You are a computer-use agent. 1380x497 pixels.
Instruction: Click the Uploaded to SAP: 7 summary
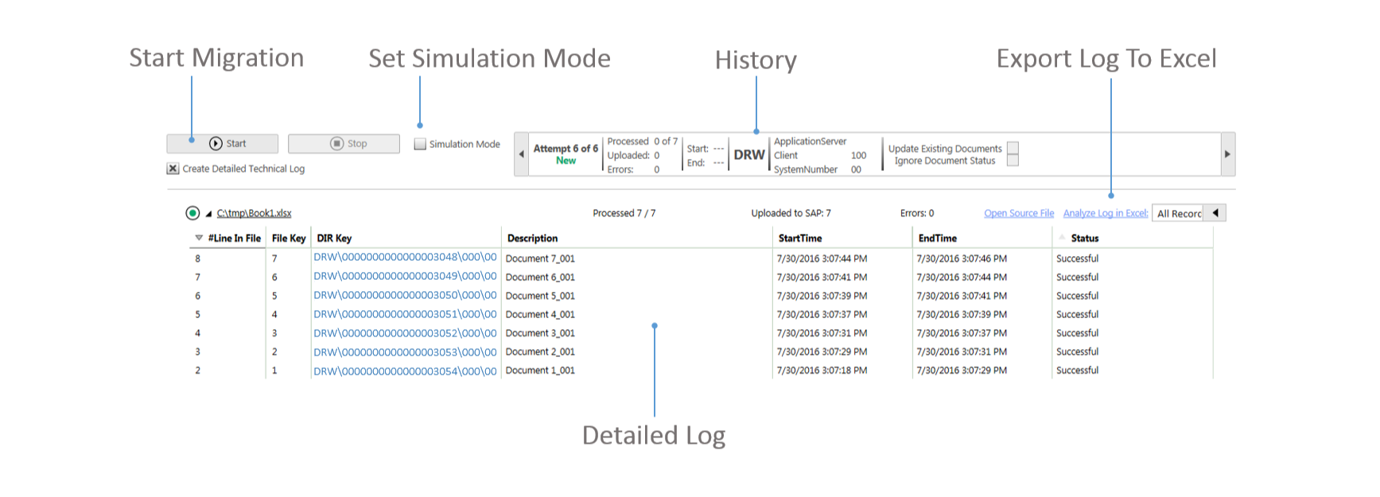(x=791, y=213)
